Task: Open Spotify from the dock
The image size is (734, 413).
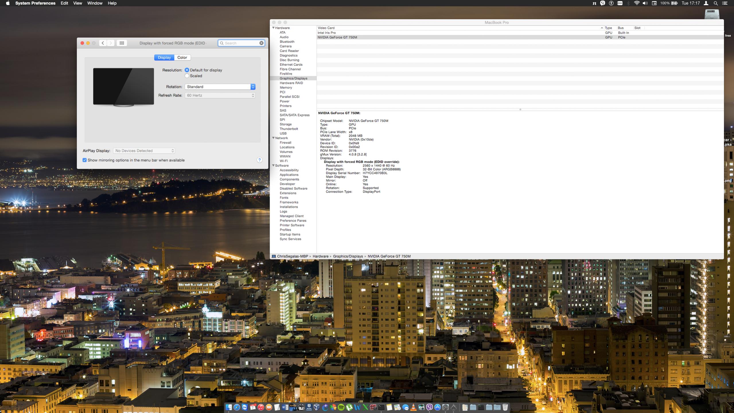Action: pyautogui.click(x=341, y=407)
